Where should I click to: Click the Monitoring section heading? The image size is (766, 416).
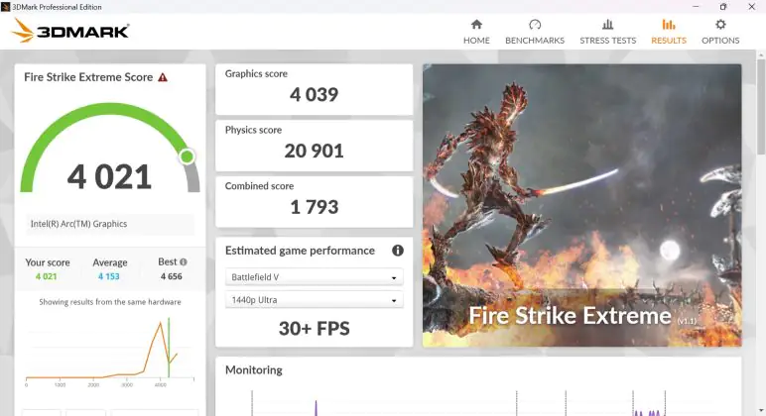tap(254, 370)
